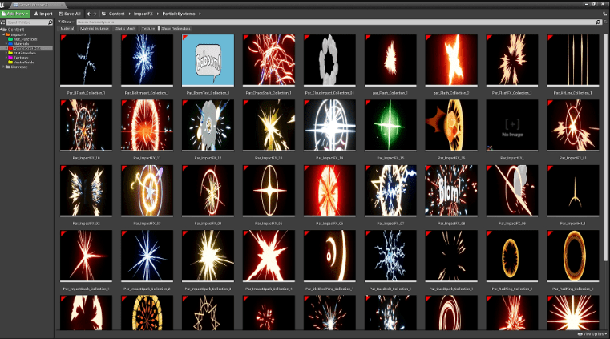Select the Par_ImpactFX_03 star shield asset
610x339 pixels.
tap(147, 191)
